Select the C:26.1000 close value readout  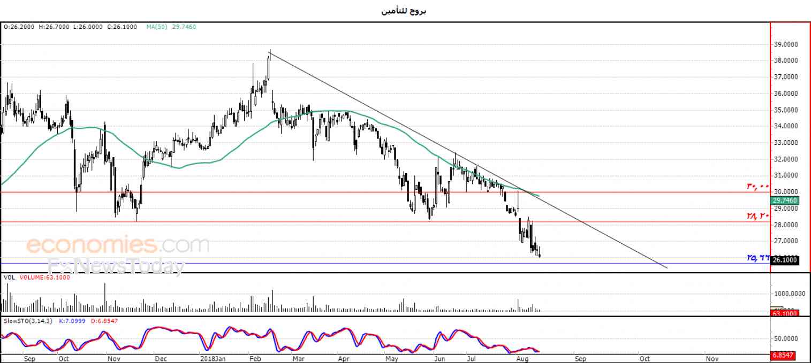(x=122, y=26)
